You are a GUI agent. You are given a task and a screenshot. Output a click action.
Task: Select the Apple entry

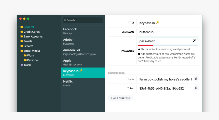(83, 62)
